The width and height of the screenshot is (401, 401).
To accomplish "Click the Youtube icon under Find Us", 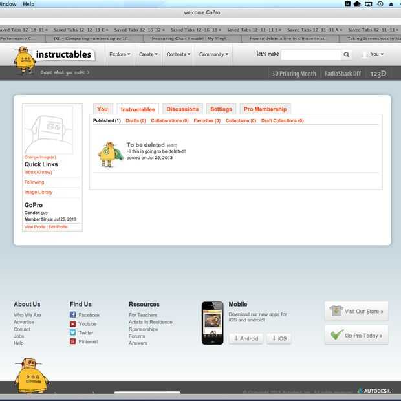I will (72, 324).
